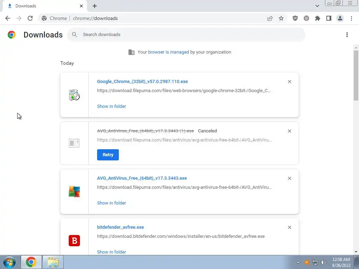Click the scrollbar up arrow
359x269 pixels.
356,48
